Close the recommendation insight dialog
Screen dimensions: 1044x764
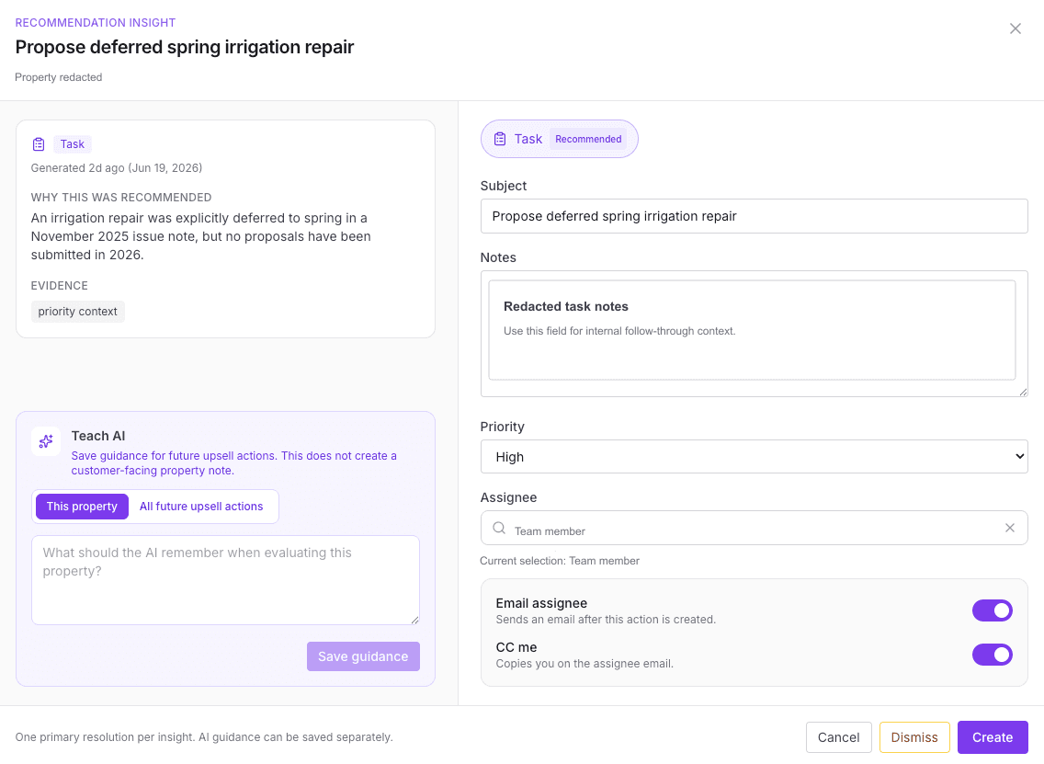click(x=1015, y=29)
